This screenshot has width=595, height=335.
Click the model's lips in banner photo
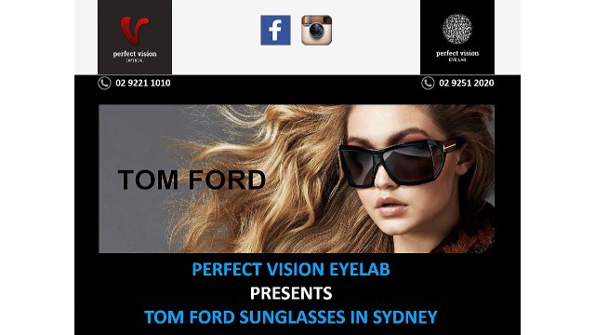pyautogui.click(x=390, y=207)
